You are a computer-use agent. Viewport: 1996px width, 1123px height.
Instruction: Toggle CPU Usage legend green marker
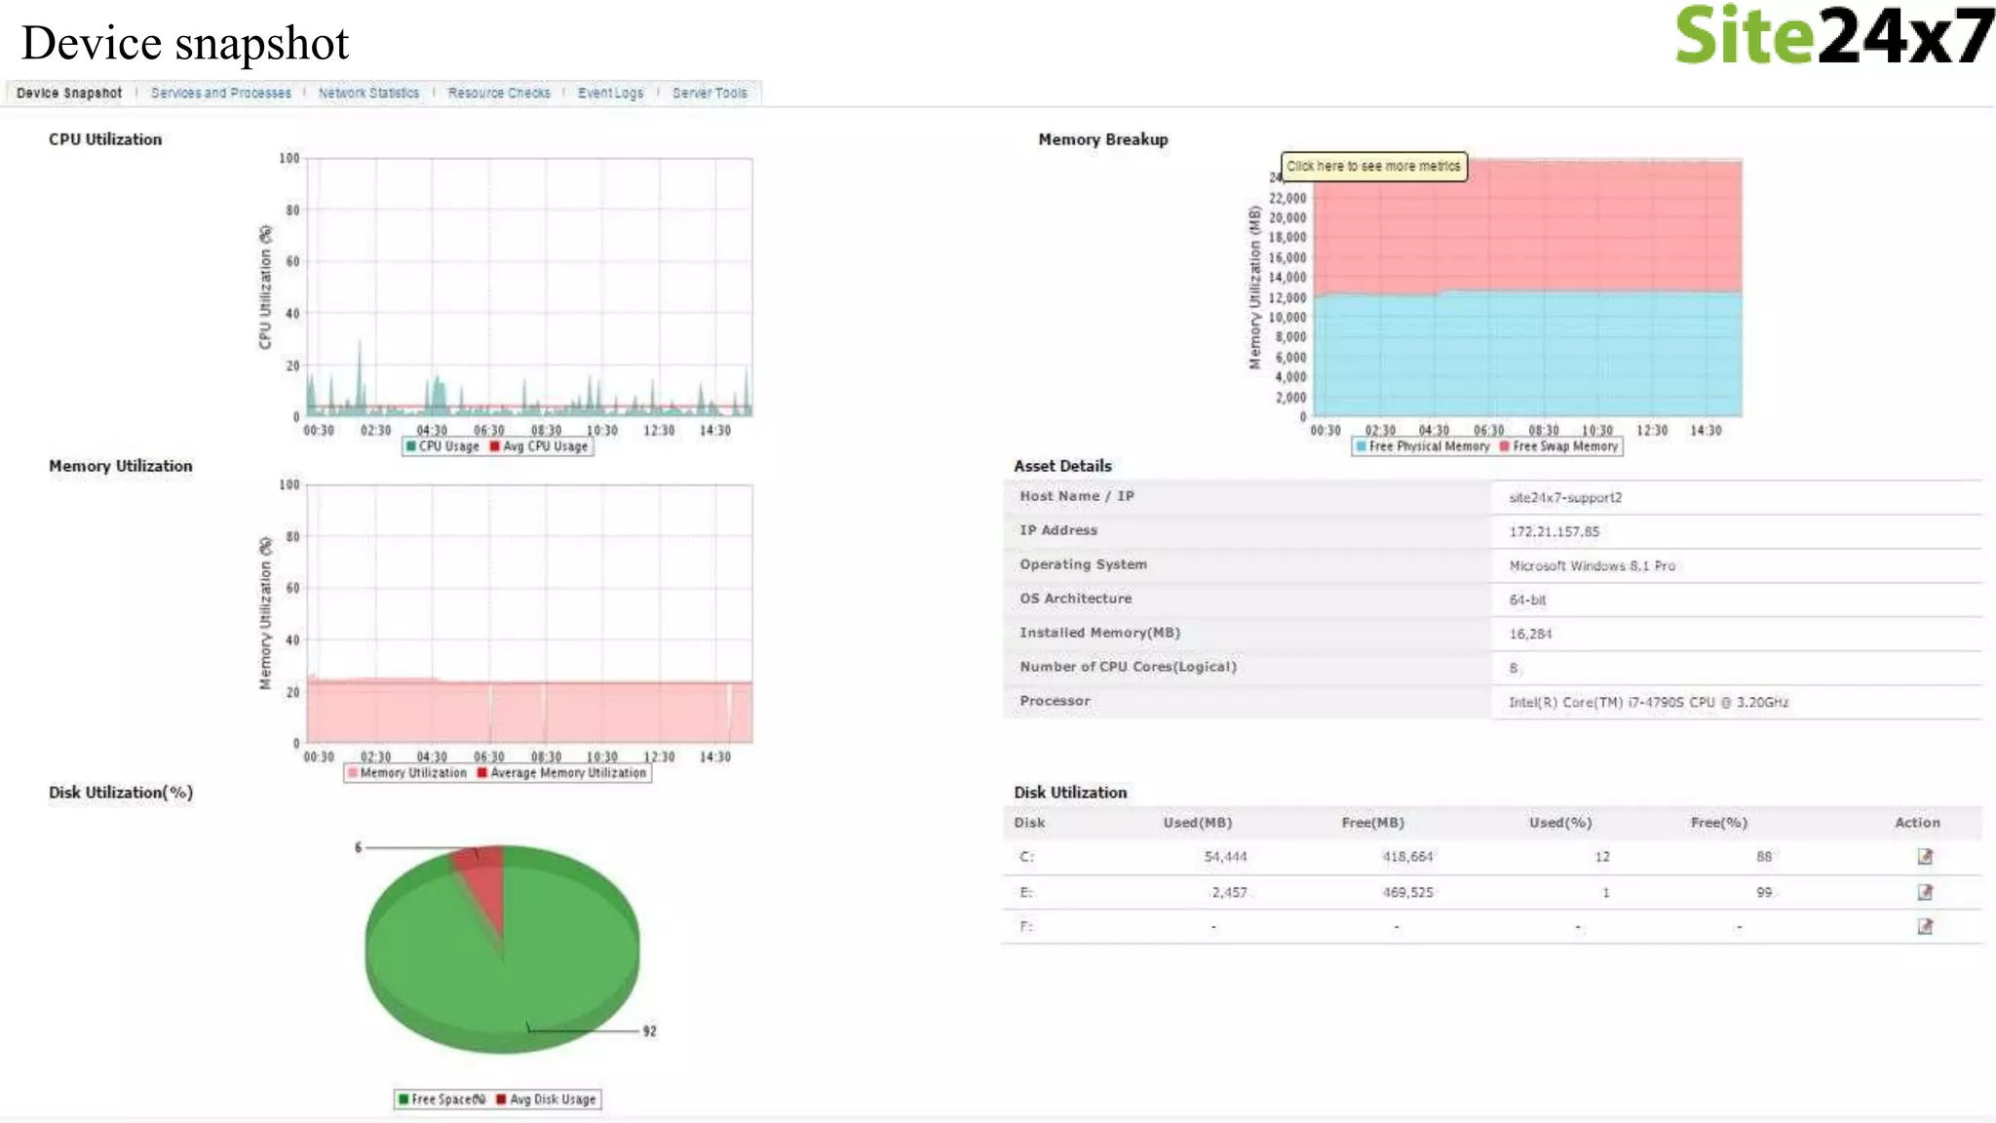[x=411, y=446]
